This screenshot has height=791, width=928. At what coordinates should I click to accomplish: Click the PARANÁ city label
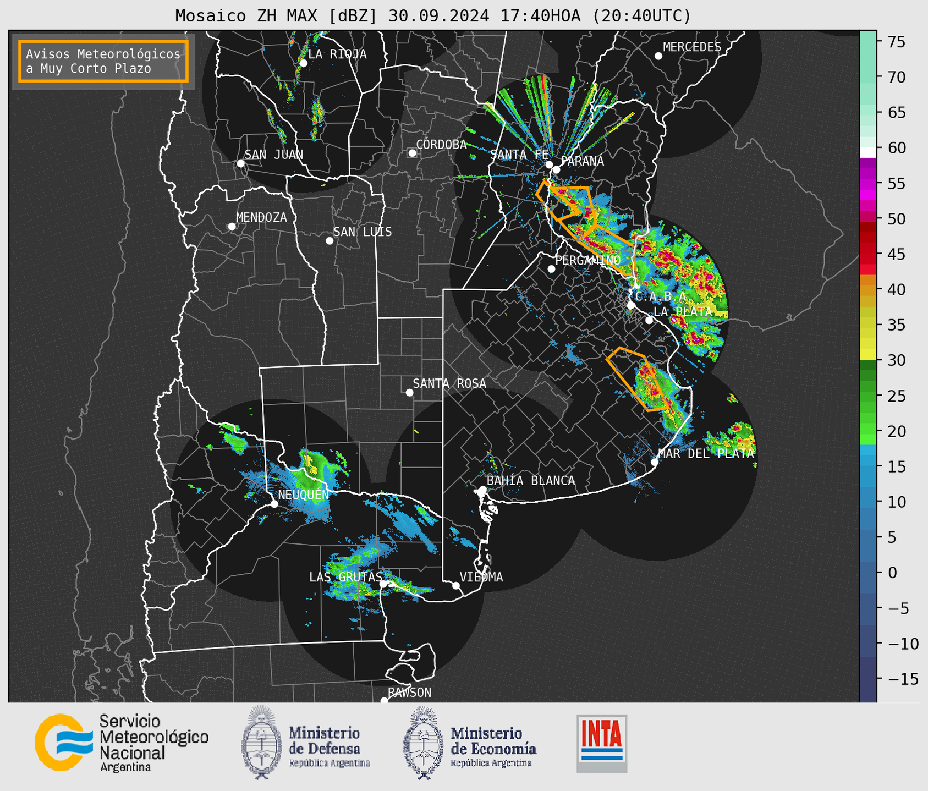582,161
